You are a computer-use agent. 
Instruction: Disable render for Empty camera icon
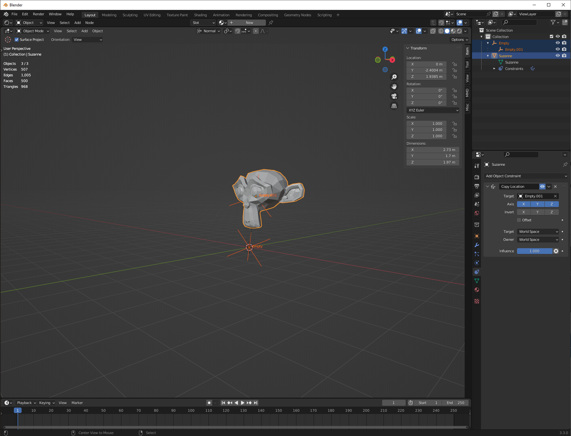coord(564,43)
